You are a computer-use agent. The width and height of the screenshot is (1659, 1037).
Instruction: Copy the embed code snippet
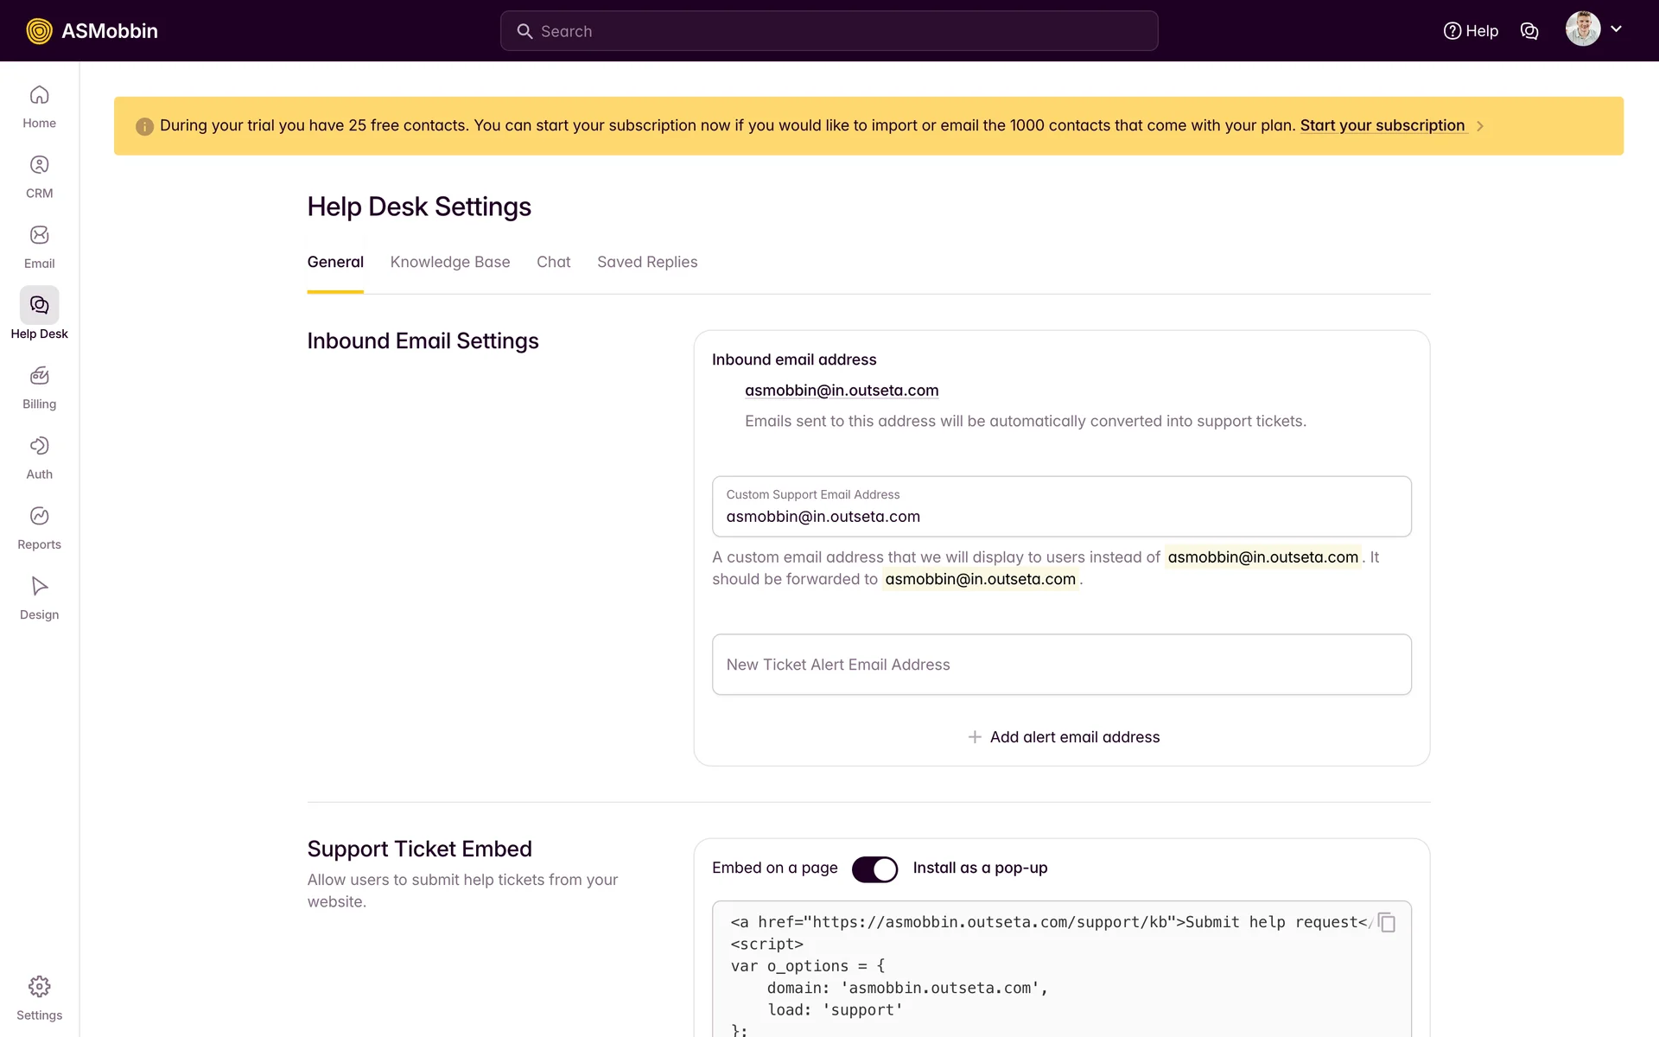[x=1387, y=922]
